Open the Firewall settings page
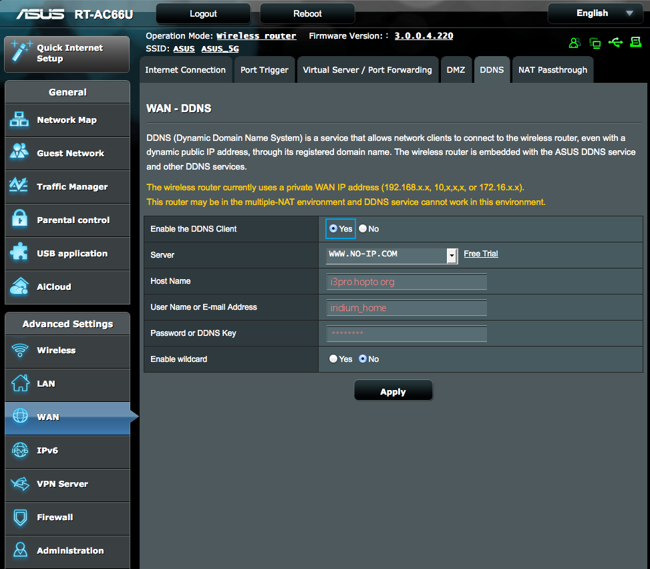Screen dimensions: 650x569 (67, 518)
